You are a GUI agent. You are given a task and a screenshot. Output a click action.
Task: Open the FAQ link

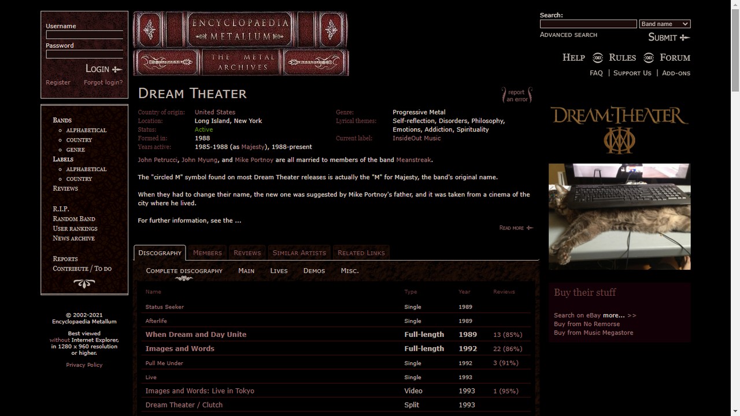596,73
